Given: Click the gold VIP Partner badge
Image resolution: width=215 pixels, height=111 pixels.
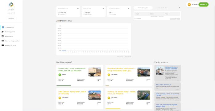Looking at the screenshot, I should tap(189, 5).
